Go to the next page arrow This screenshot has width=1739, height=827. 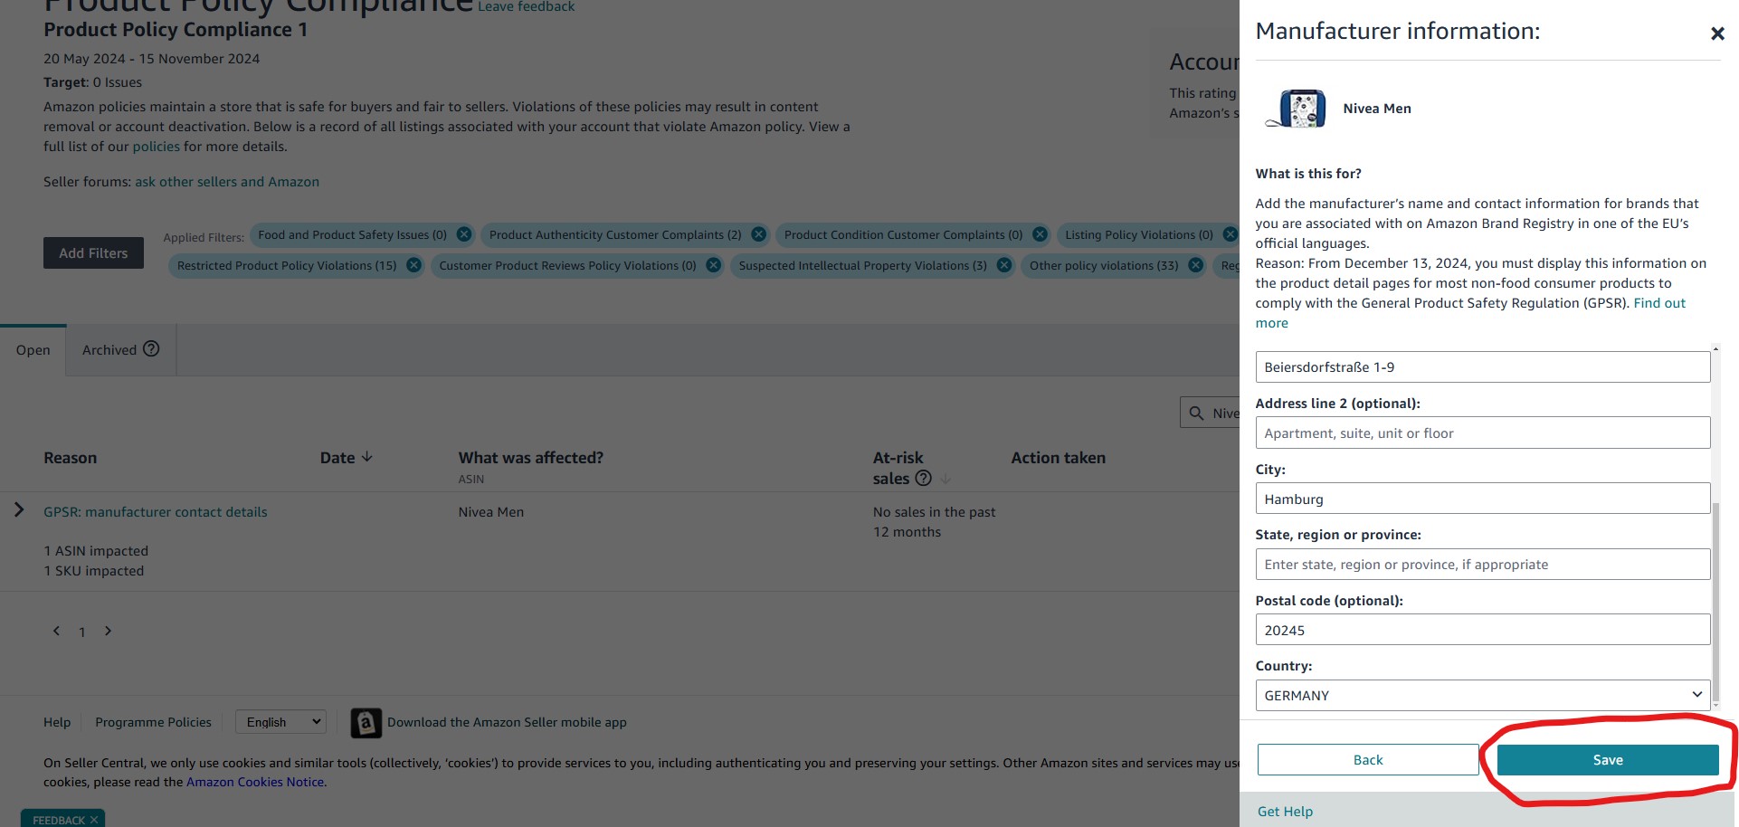point(108,631)
